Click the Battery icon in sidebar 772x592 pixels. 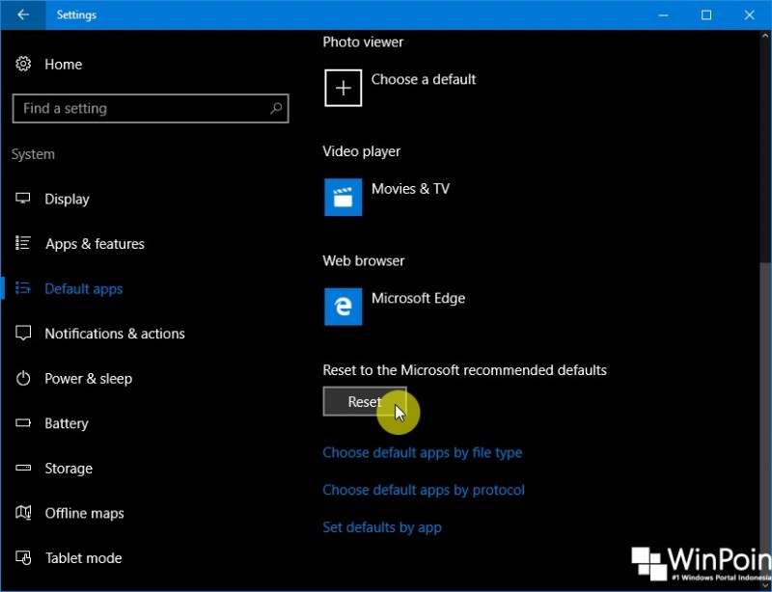[x=23, y=422]
